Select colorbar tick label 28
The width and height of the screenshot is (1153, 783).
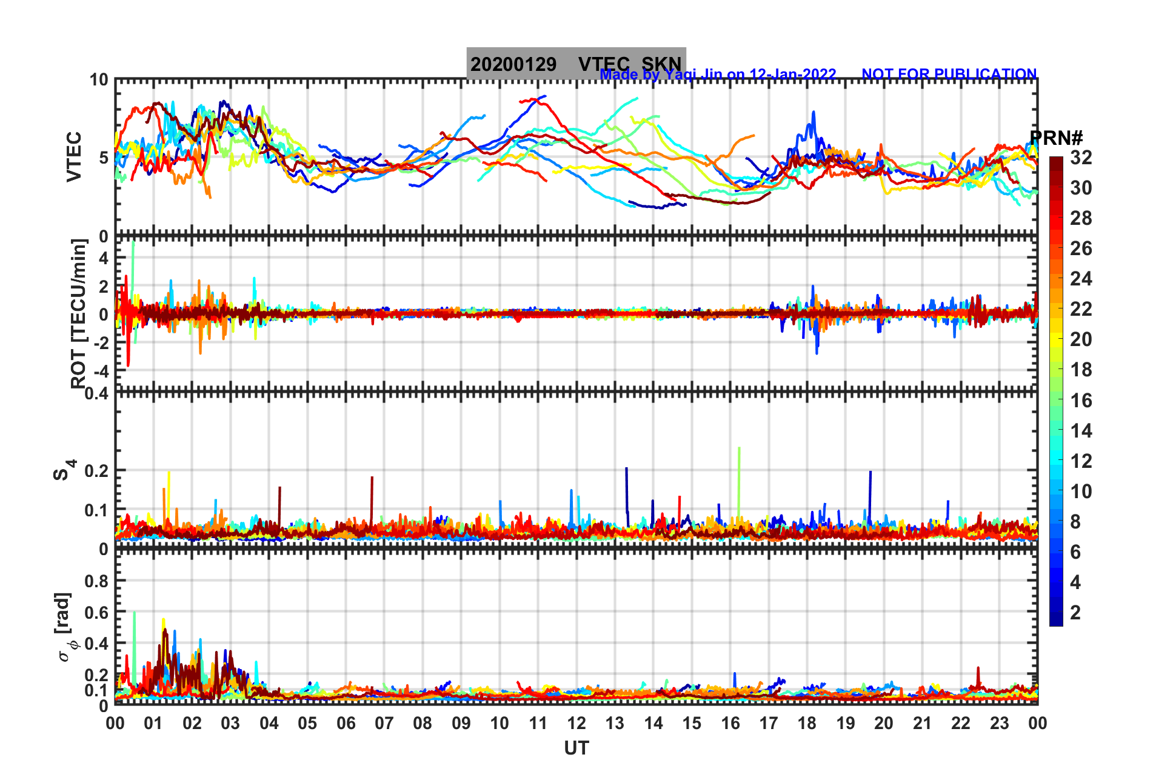[x=1081, y=218]
